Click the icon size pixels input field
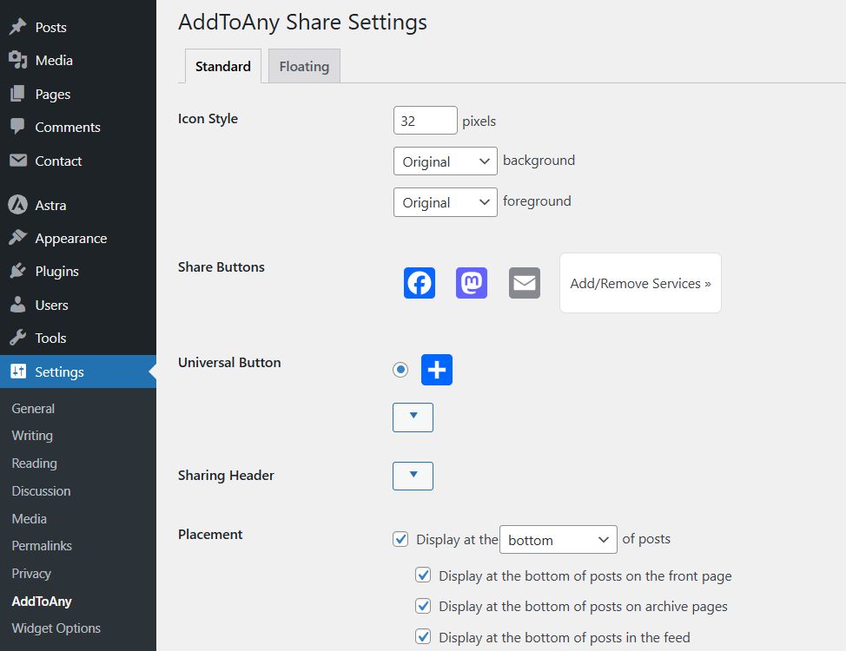The height and width of the screenshot is (651, 846). coord(425,121)
